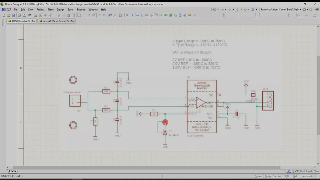Open print preview from the toolbar
The image size is (320, 180).
tap(24, 15)
